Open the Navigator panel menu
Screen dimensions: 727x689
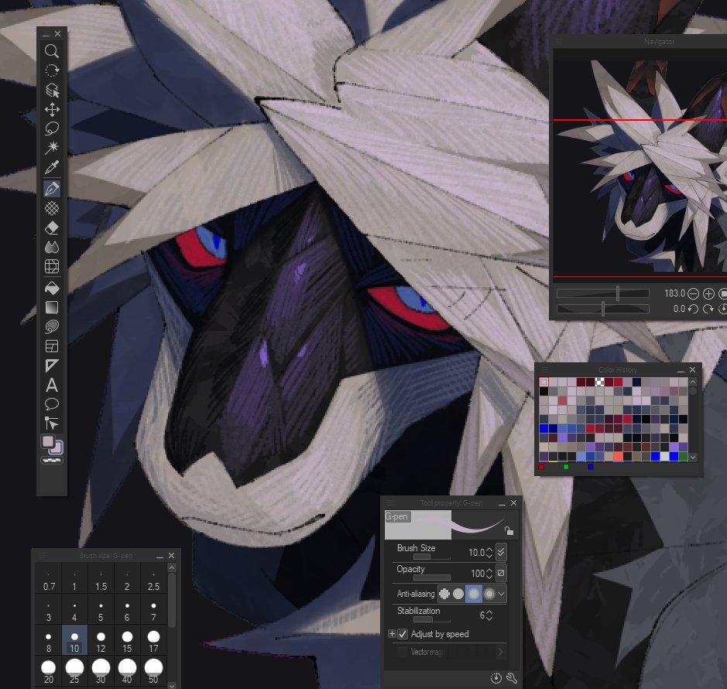pos(560,41)
